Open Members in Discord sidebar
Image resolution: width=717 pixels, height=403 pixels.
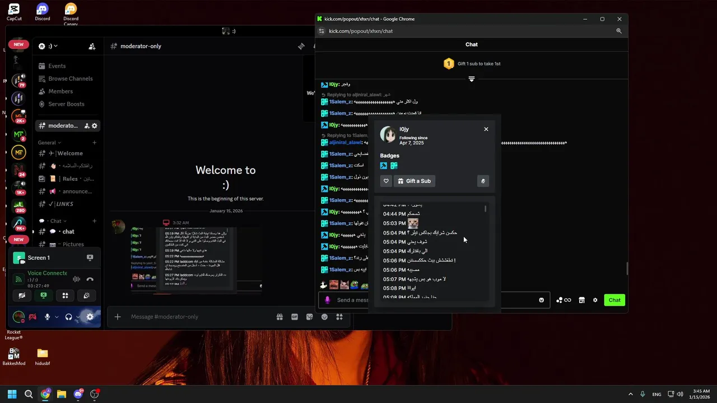click(68, 91)
